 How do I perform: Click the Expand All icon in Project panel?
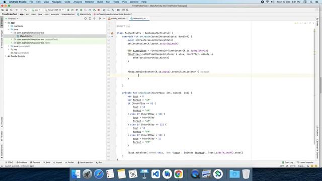[90, 19]
